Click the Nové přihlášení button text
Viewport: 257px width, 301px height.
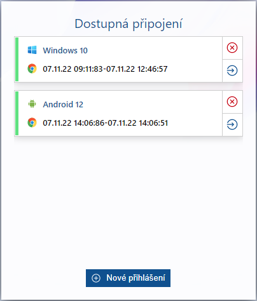[x=135, y=278]
